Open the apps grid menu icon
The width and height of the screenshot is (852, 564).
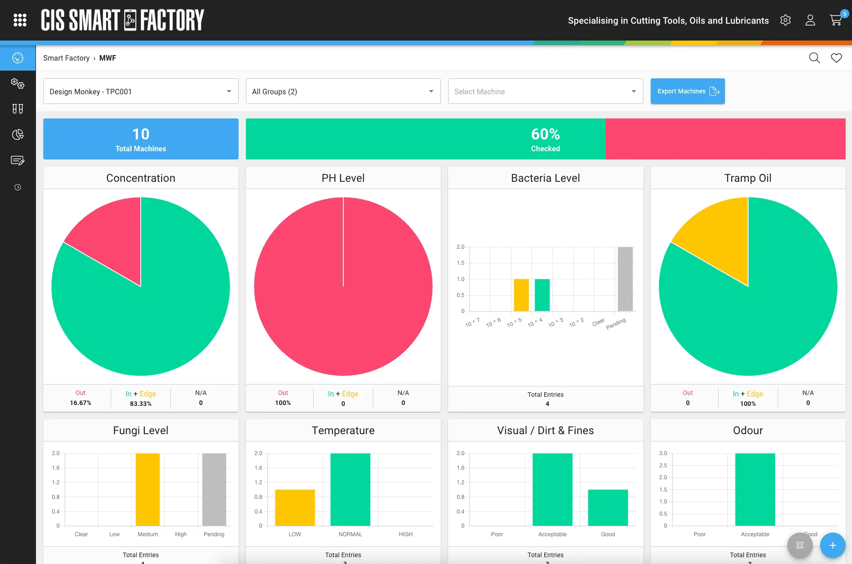pos(20,20)
